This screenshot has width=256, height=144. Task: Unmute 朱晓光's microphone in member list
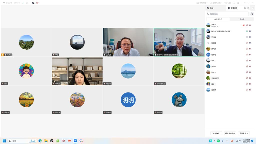pos(247,25)
